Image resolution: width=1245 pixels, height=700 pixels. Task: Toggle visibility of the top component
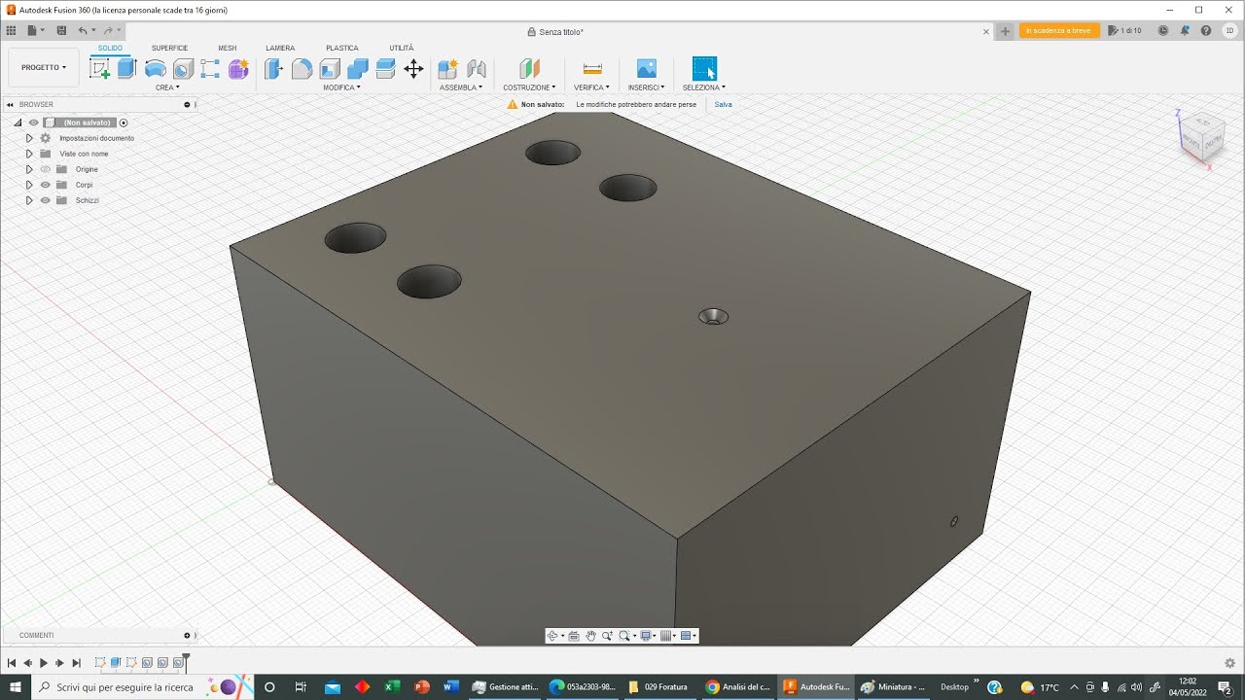point(33,122)
